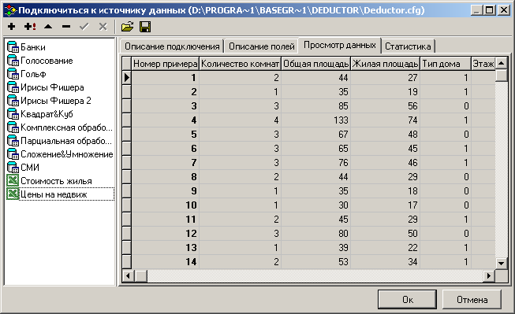Select the Сложение&Умножение data source
515x314 pixels.
pyautogui.click(x=60, y=154)
